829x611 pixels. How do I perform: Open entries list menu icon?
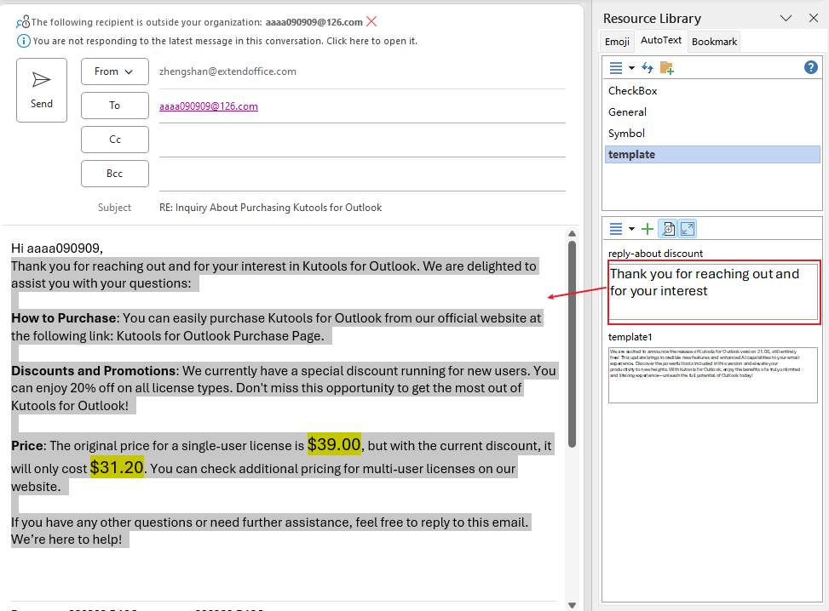(x=616, y=229)
